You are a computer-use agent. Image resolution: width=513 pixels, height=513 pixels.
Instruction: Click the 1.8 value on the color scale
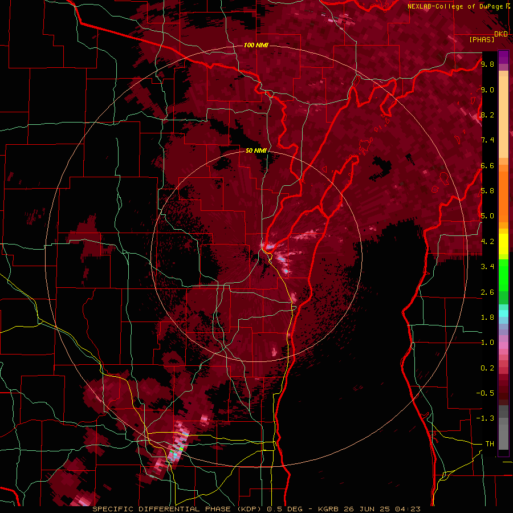487,317
